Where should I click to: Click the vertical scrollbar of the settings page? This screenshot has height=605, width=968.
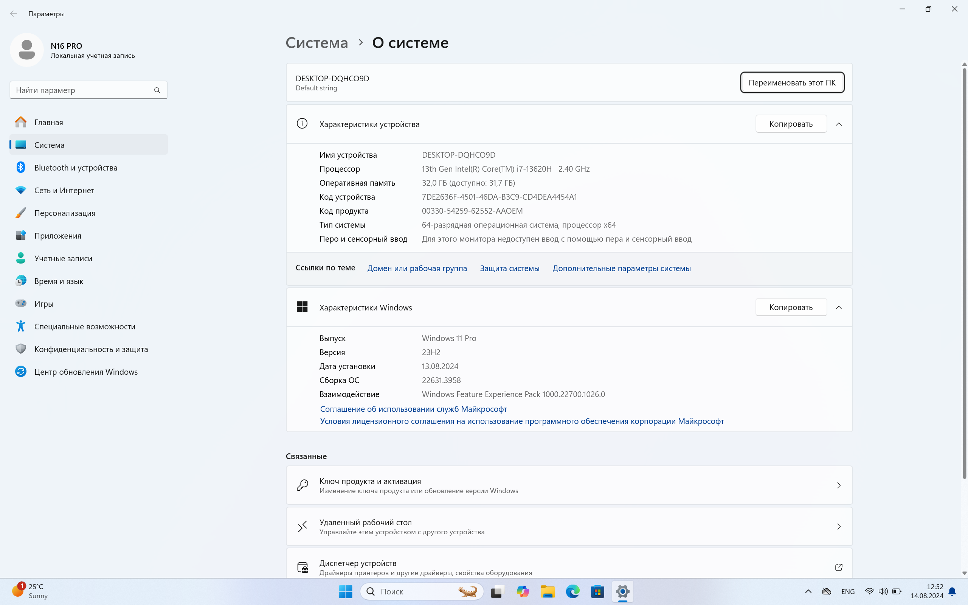click(964, 272)
